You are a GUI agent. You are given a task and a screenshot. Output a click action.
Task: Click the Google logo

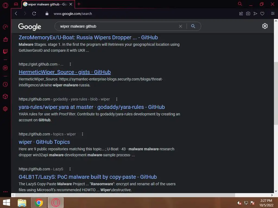click(x=30, y=27)
